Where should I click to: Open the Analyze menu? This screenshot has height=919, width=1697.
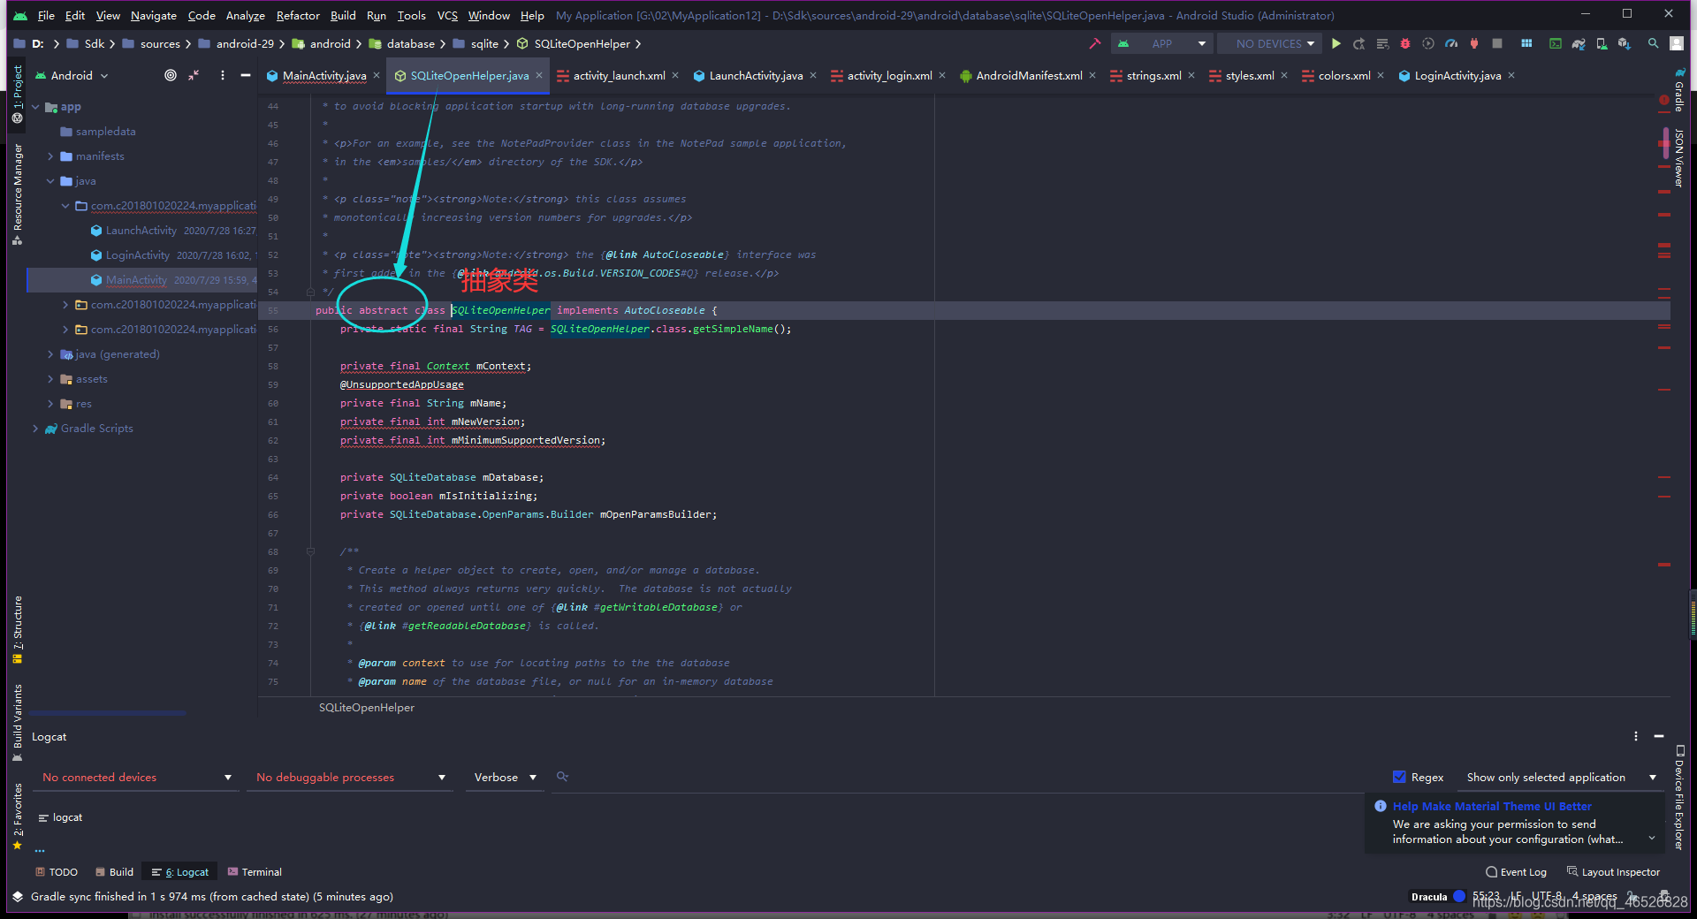pyautogui.click(x=245, y=15)
